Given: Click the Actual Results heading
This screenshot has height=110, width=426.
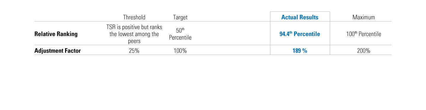Looking at the screenshot, I should pos(300,17).
